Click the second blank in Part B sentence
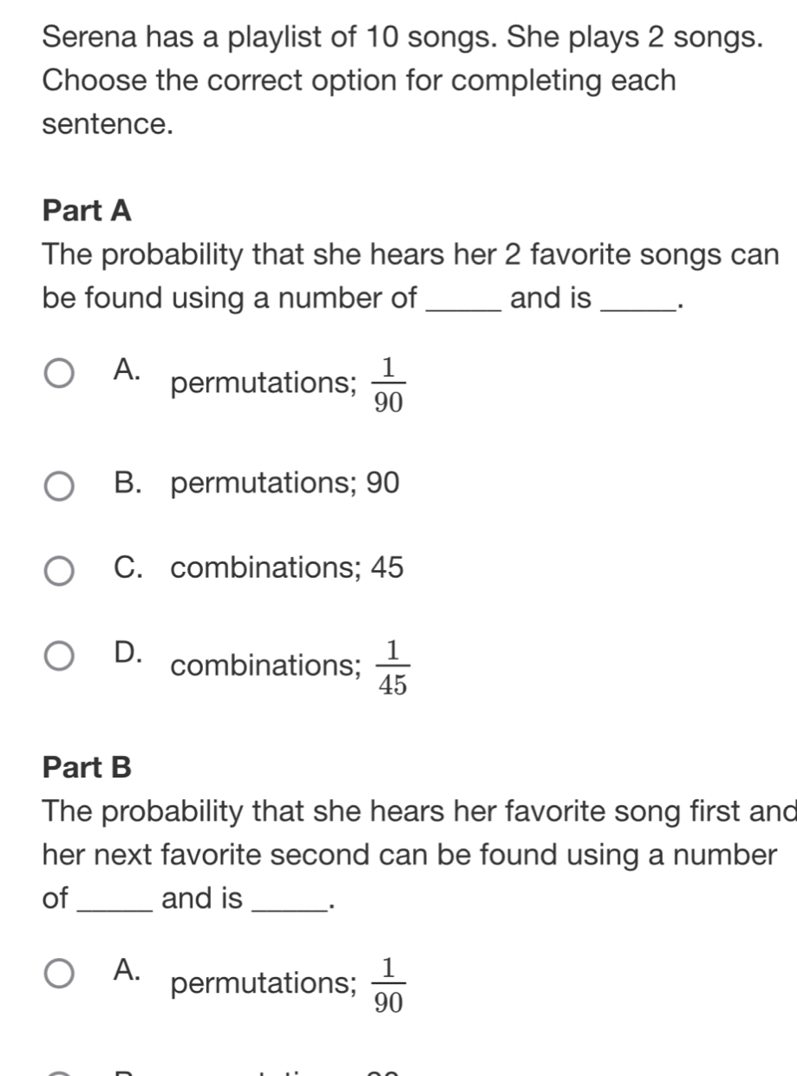Screen dimensions: 797x1076 coord(283,900)
